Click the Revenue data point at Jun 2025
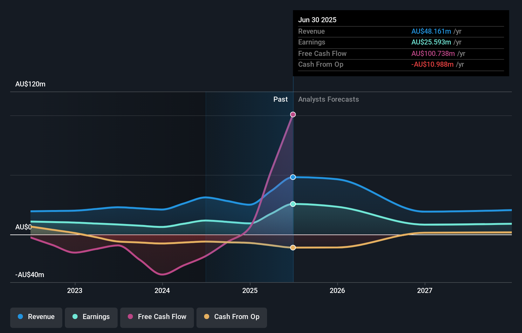The height and width of the screenshot is (333, 522). pos(293,177)
